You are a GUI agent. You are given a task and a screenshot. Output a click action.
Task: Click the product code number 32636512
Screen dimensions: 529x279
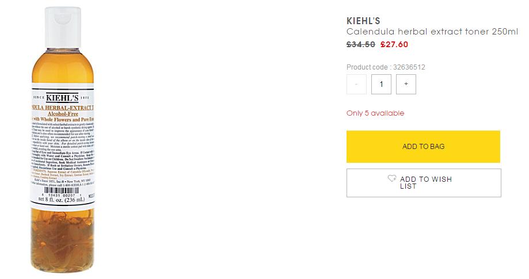point(409,67)
